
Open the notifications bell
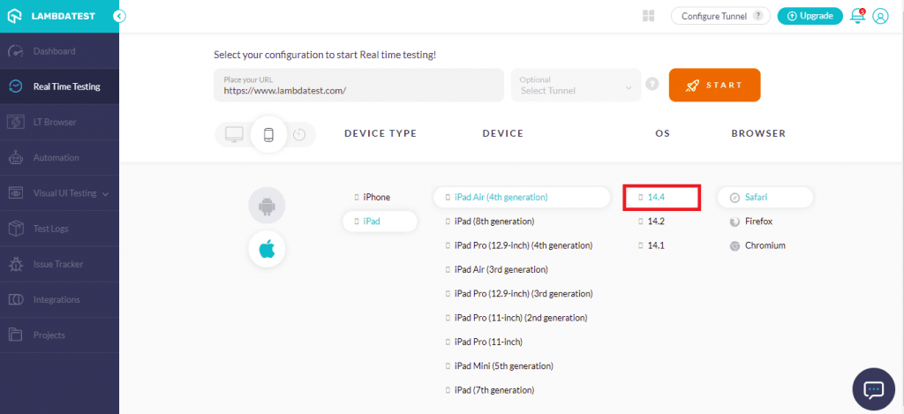[x=856, y=16]
